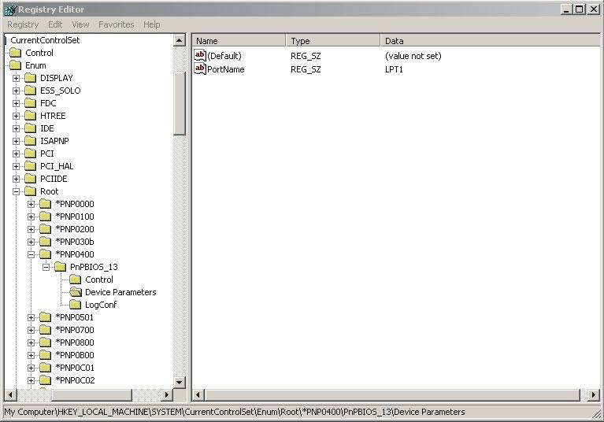Click the PortName string value icon
Screen dimensions: 604x422
click(x=200, y=69)
